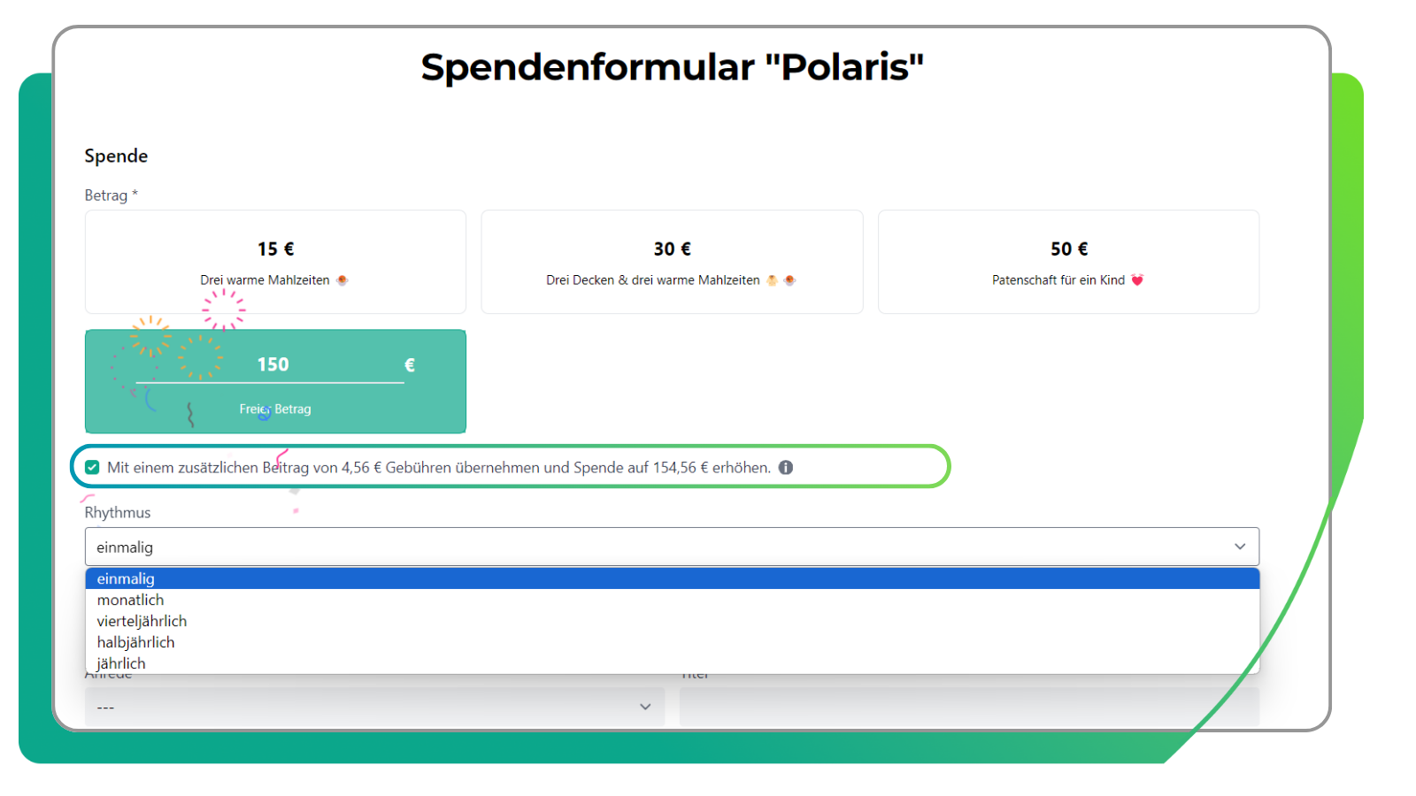This screenshot has height=796, width=1416.
Task: Select "jährlich" from the rhythm list
Action: click(x=121, y=662)
